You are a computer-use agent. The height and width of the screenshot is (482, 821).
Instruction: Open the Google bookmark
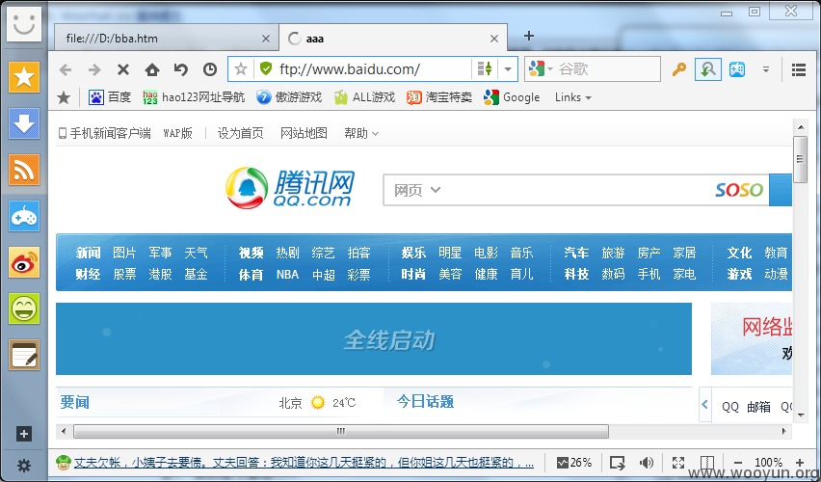(512, 97)
